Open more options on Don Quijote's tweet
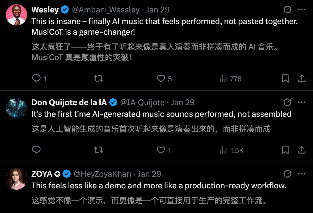This screenshot has width=313, height=213. pyautogui.click(x=302, y=103)
